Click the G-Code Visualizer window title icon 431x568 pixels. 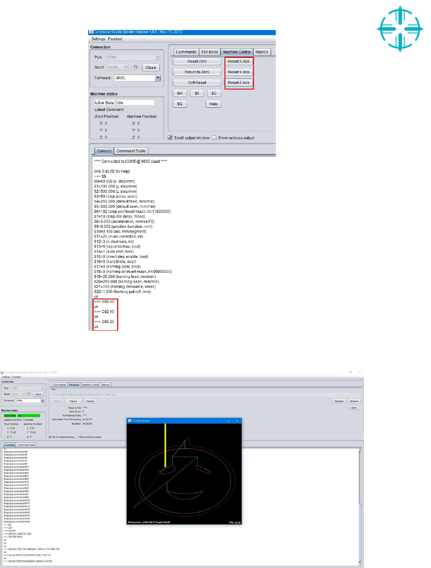click(x=130, y=421)
